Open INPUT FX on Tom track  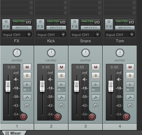[125, 28]
